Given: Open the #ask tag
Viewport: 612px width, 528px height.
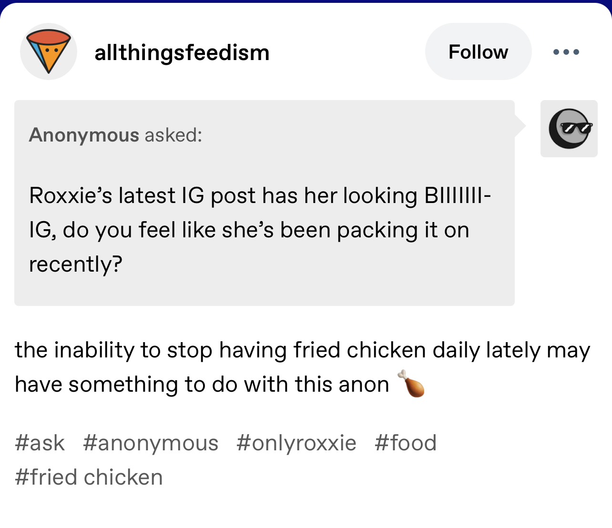Looking at the screenshot, I should coord(40,443).
